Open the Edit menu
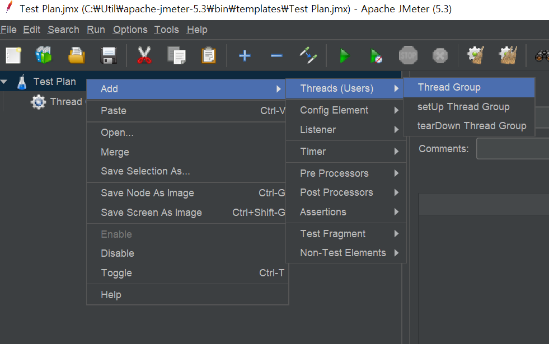549x344 pixels. tap(31, 30)
